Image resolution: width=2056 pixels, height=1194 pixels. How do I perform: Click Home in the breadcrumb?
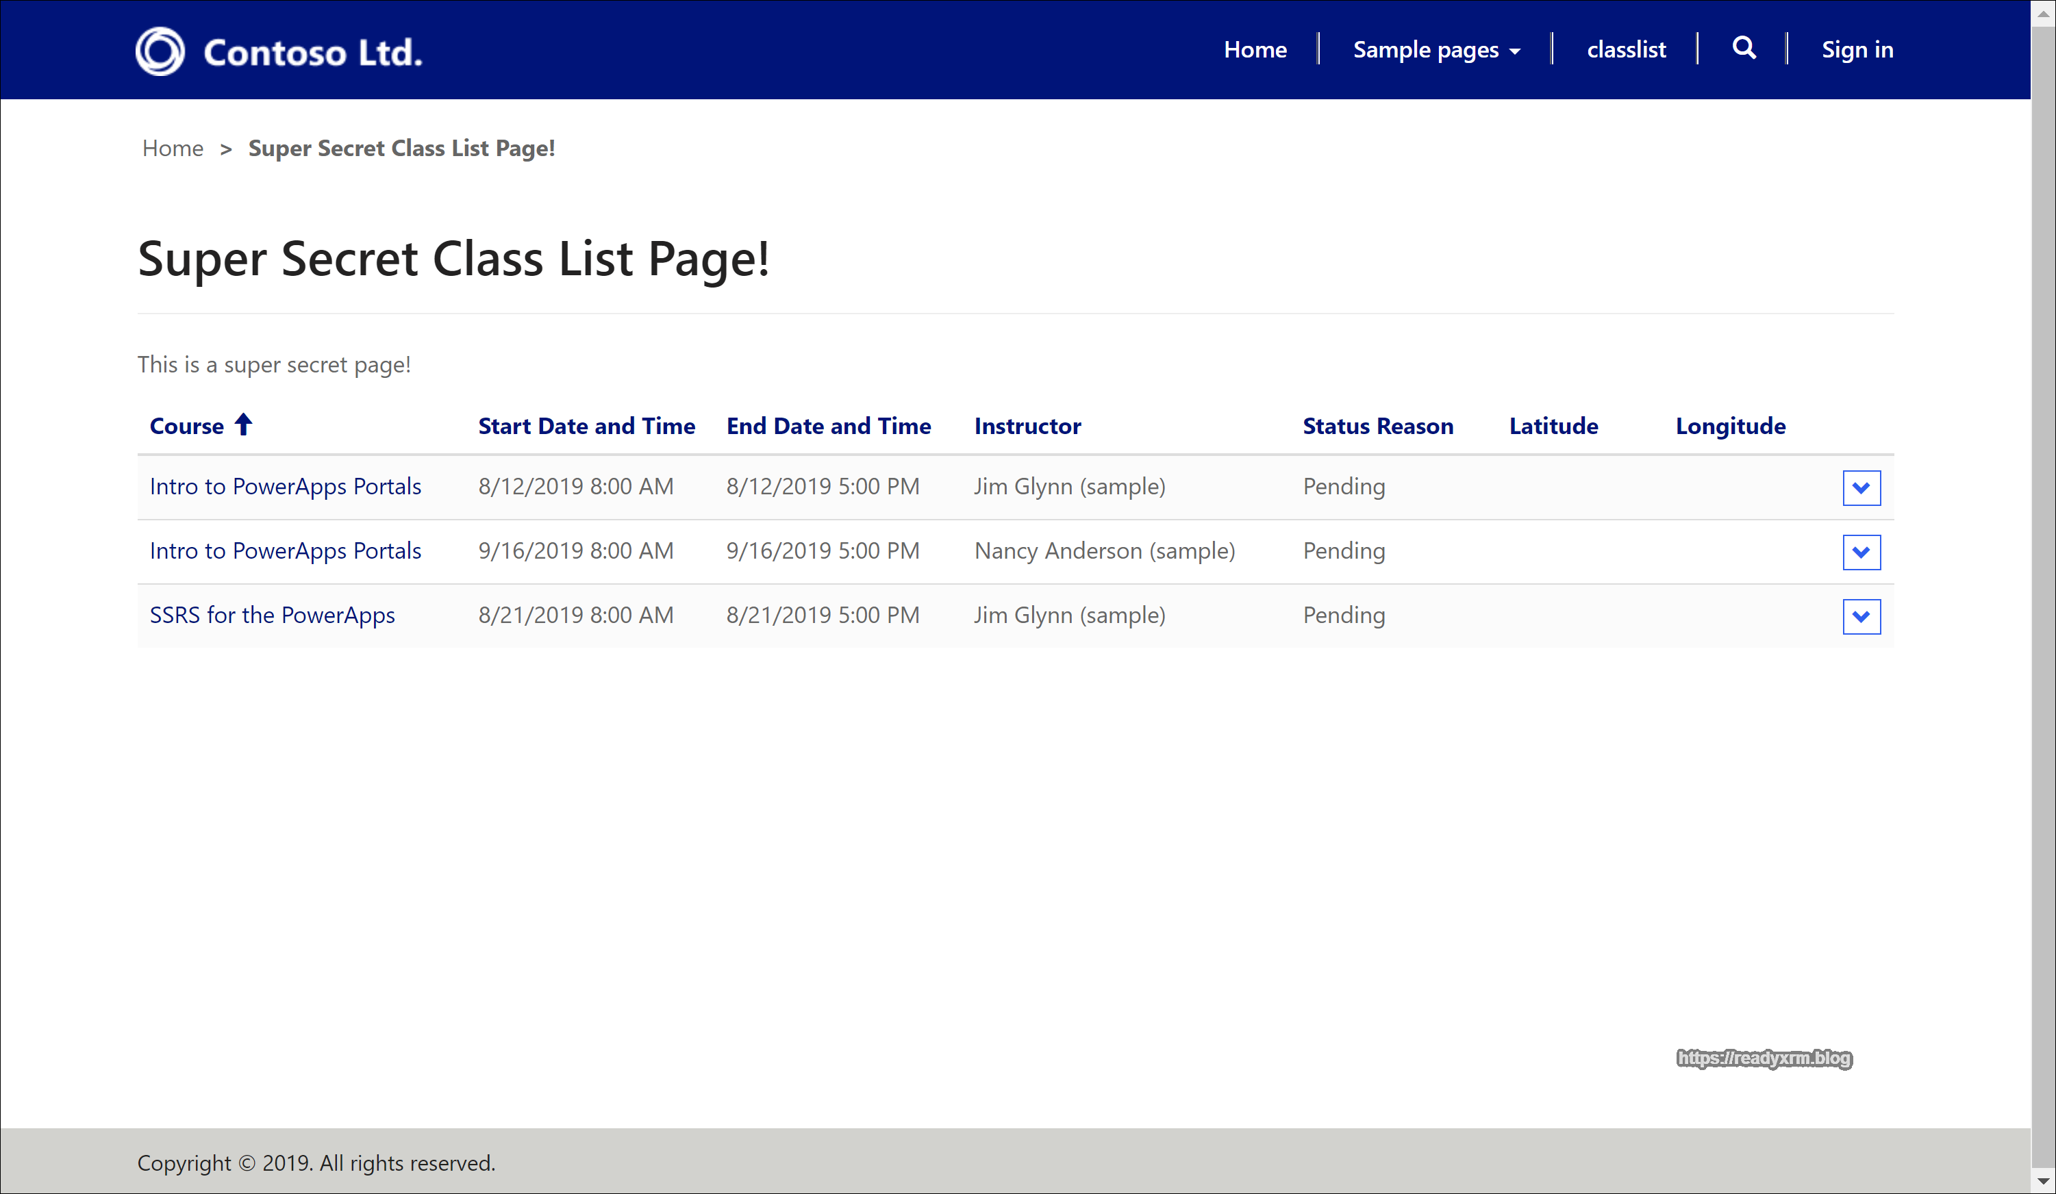click(x=172, y=149)
